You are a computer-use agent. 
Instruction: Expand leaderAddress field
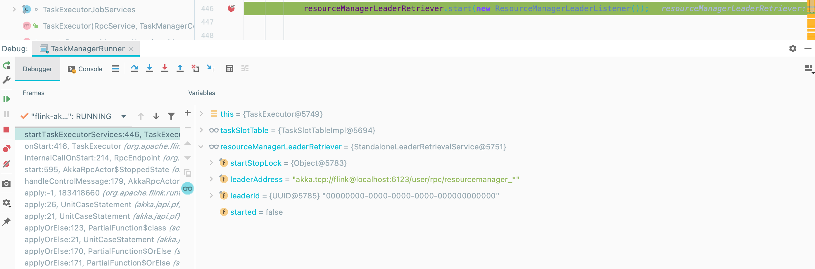pos(211,179)
